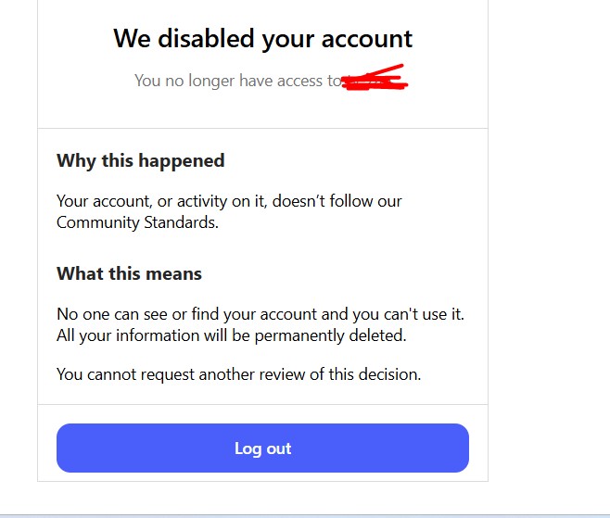610x518 pixels.
Task: Click the "We disabled your account" heading
Action: click(262, 39)
